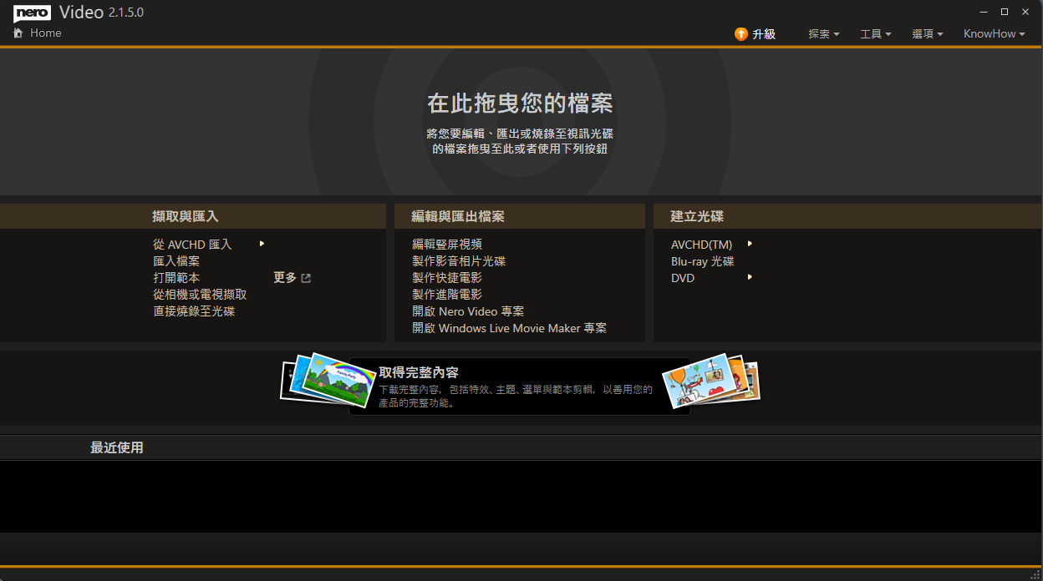Open the KnowHow dropdown menu
The image size is (1043, 581).
tap(995, 34)
